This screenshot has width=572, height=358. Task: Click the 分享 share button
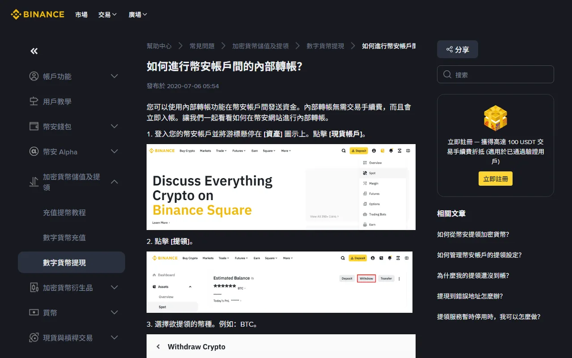458,49
